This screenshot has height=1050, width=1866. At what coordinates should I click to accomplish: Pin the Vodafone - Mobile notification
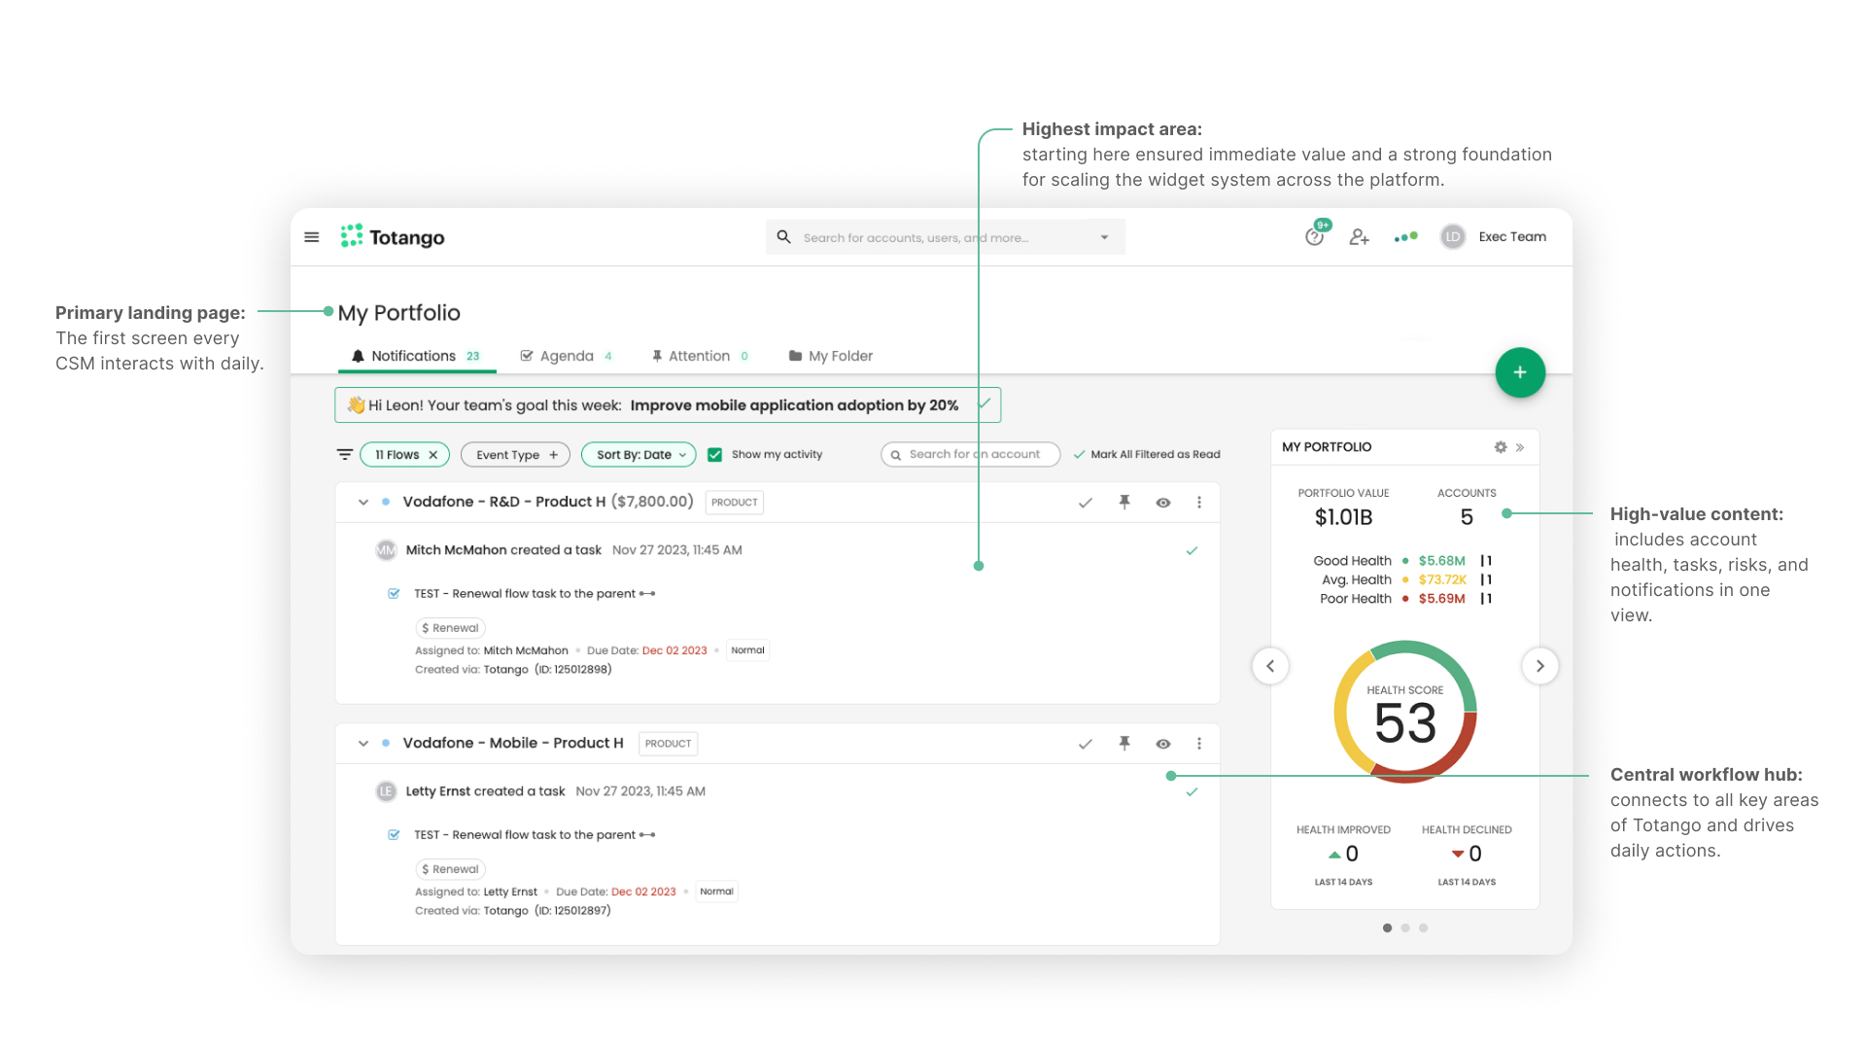point(1124,744)
